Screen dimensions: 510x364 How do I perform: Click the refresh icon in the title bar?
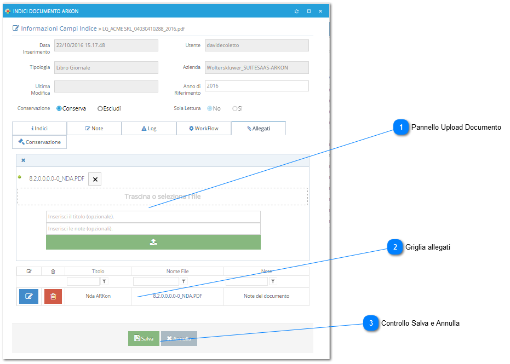(x=296, y=11)
